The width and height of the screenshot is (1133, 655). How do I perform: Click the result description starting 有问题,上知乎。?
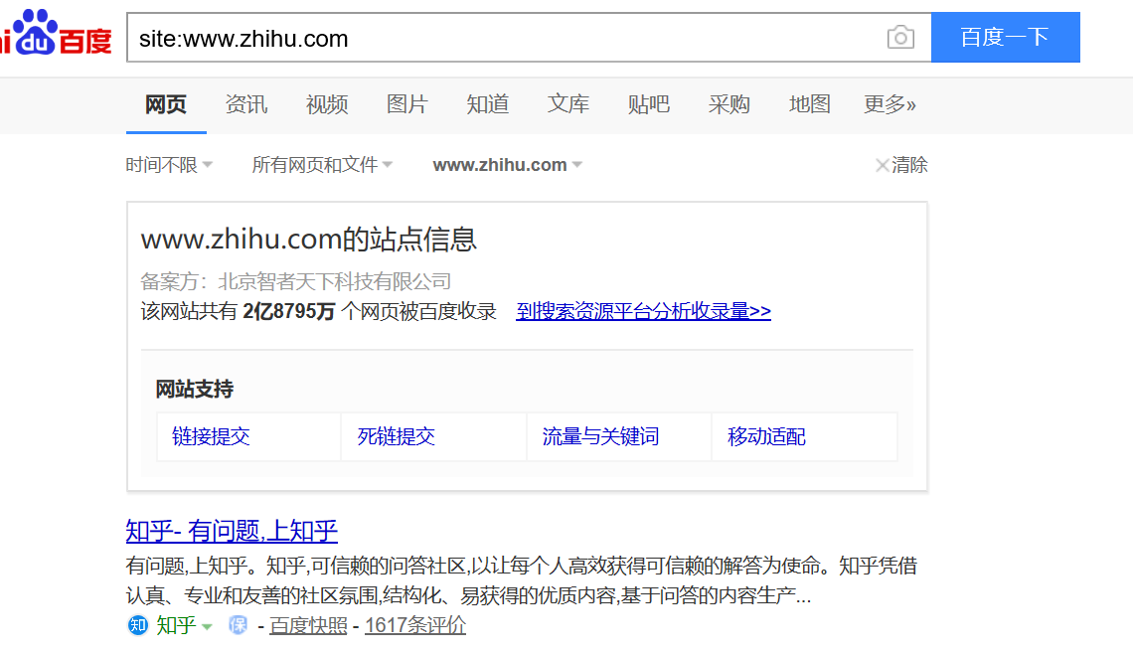[x=521, y=580]
